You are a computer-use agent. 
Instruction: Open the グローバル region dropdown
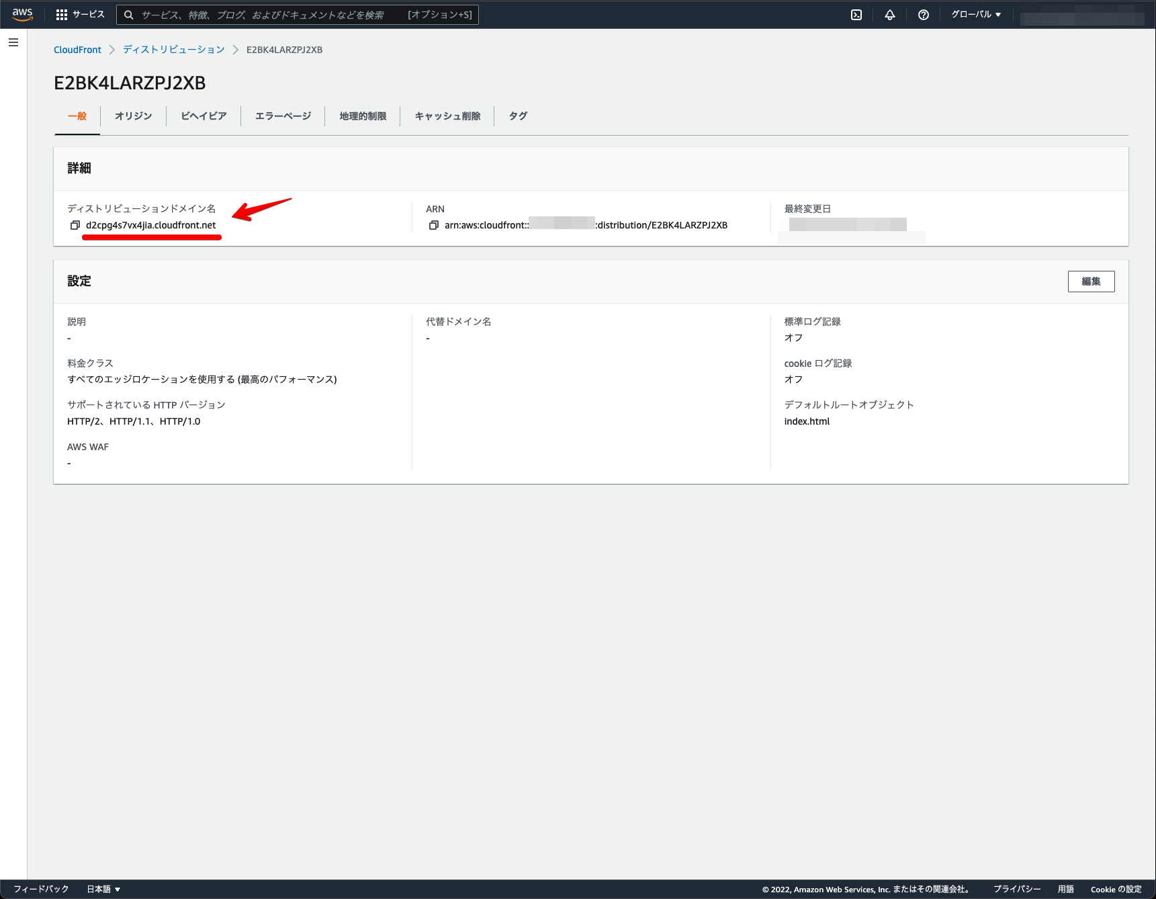click(976, 14)
